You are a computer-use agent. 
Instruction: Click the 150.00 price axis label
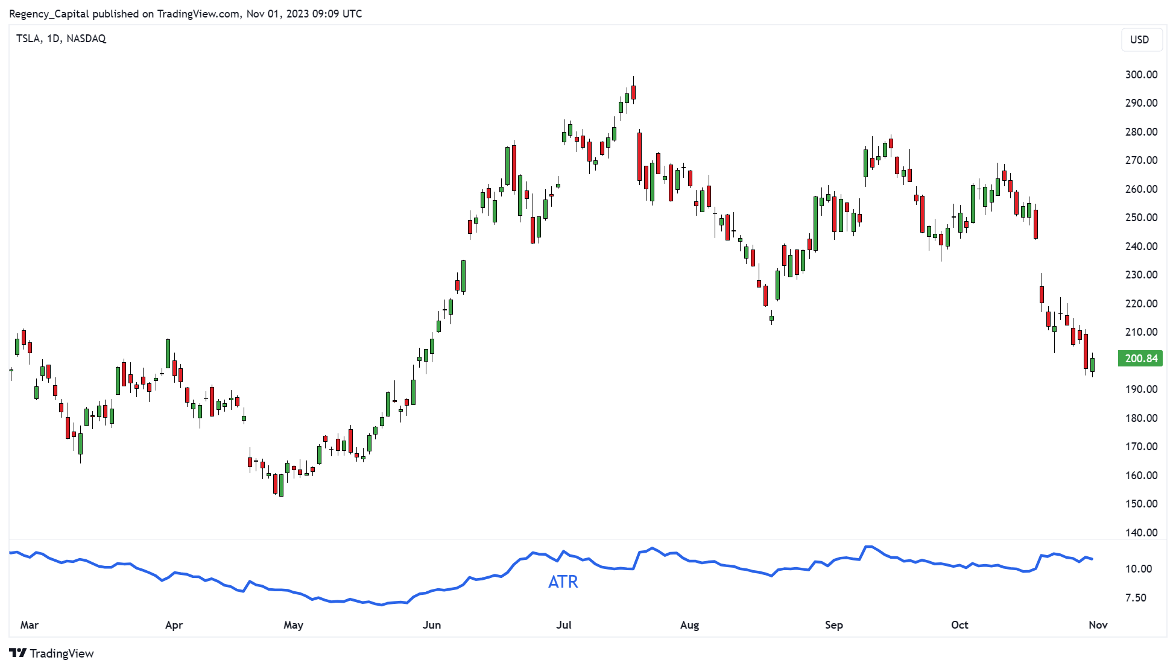[1141, 504]
